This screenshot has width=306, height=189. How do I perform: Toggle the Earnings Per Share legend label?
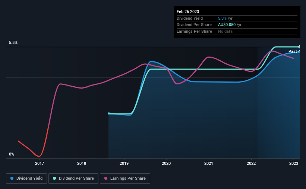click(128, 179)
